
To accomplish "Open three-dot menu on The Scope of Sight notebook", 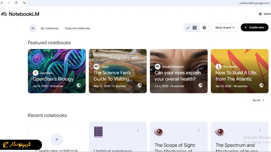I will coord(199,130).
